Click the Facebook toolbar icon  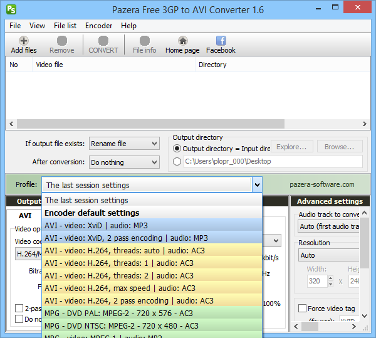tap(221, 45)
